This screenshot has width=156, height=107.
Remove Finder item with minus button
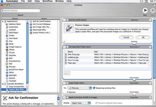(69, 73)
